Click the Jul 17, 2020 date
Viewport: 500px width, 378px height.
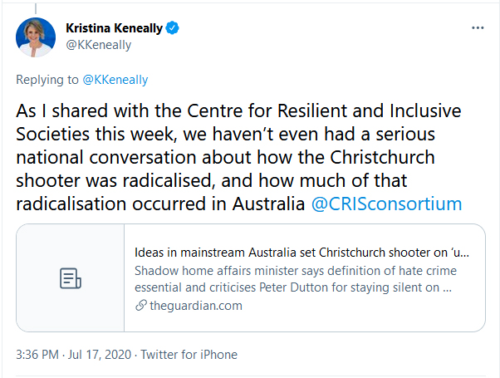(x=102, y=355)
